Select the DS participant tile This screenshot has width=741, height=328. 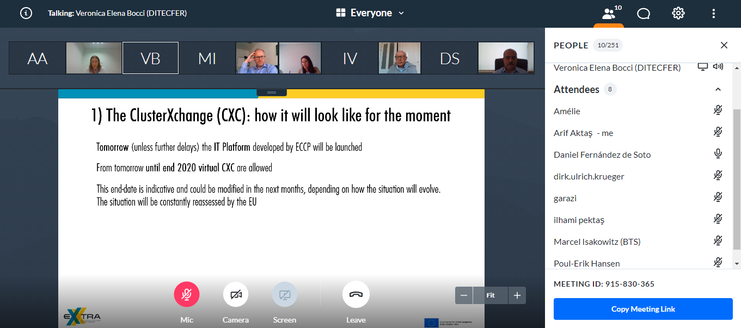[450, 58]
